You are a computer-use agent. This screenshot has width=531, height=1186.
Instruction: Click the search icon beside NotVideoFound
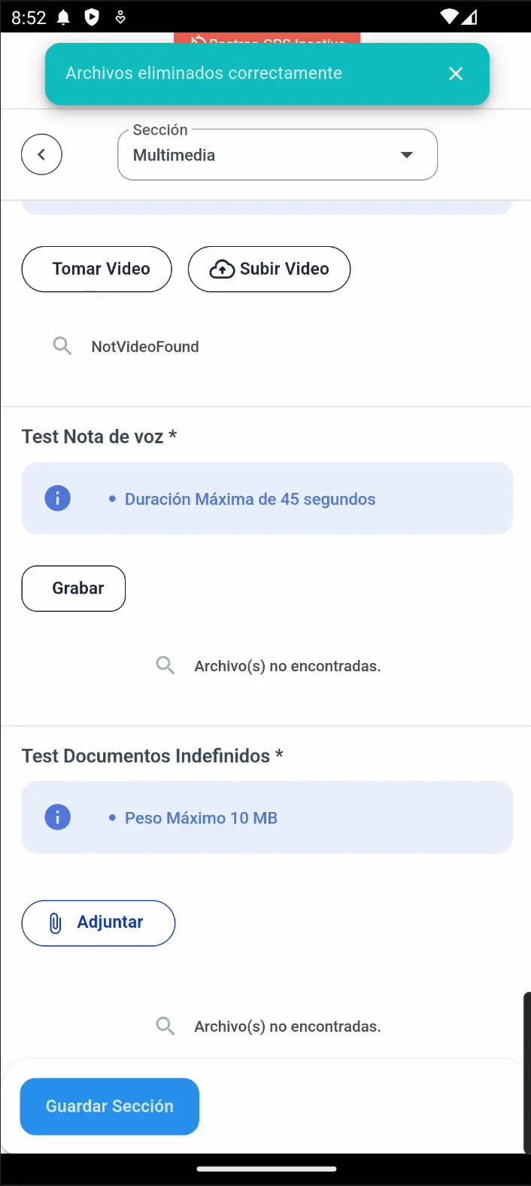[x=62, y=346]
